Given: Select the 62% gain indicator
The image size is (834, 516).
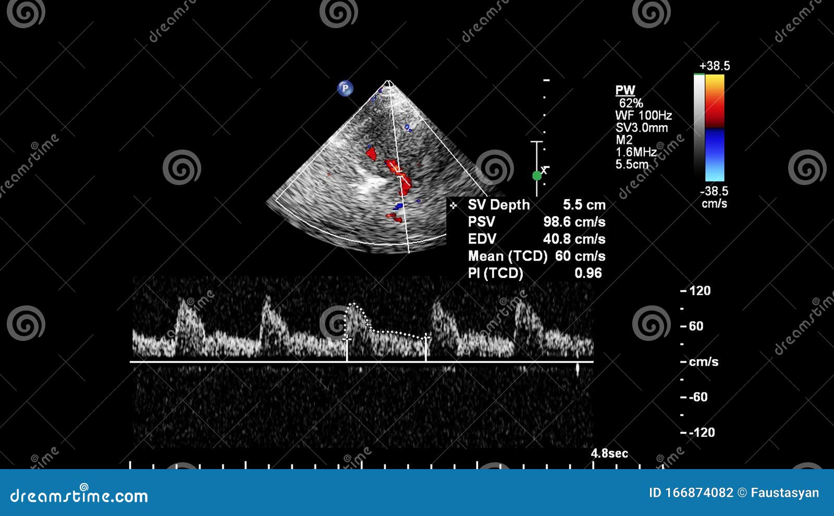Looking at the screenshot, I should click(x=631, y=103).
